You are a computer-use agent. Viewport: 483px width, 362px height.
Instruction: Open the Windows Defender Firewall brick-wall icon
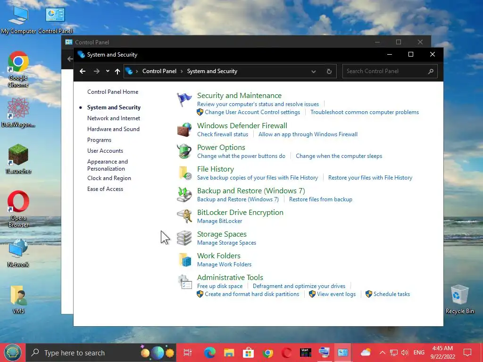184,130
